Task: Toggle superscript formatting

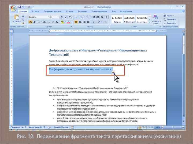Action: [53, 22]
